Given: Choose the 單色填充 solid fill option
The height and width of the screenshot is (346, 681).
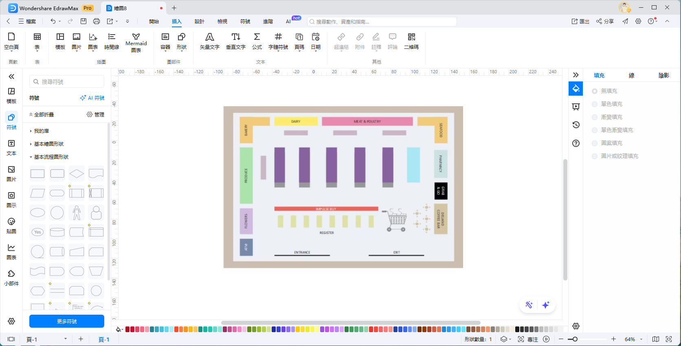Looking at the screenshot, I should point(595,104).
